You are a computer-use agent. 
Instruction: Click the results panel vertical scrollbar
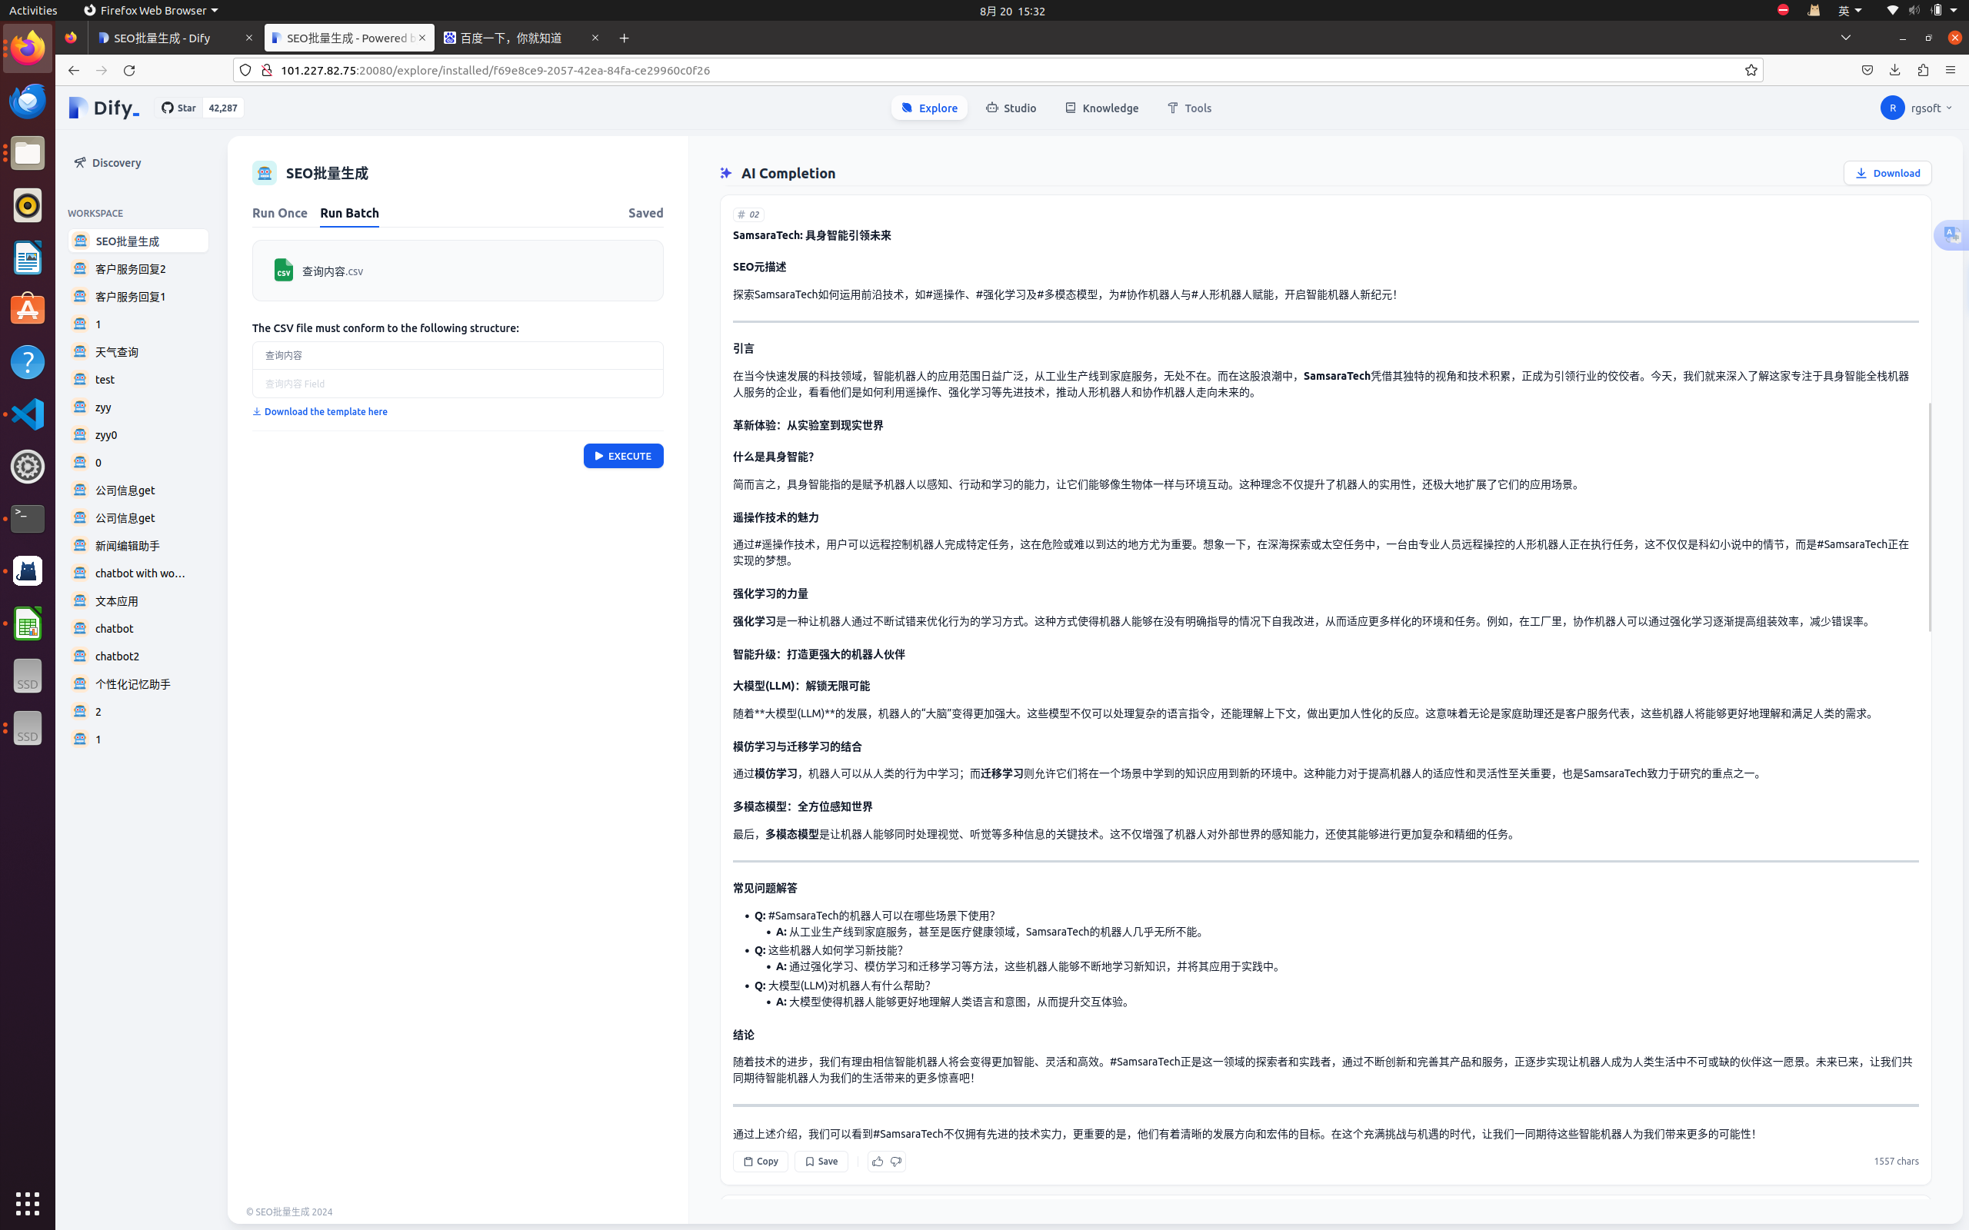coord(1929,517)
